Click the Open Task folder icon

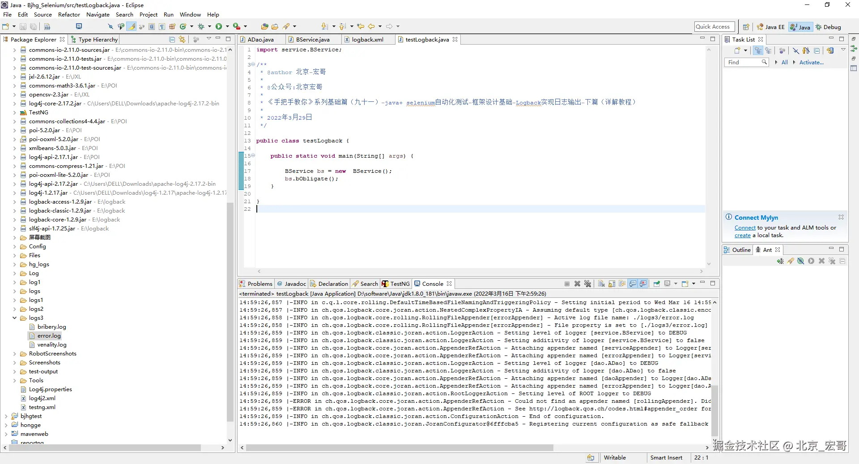pos(275,27)
